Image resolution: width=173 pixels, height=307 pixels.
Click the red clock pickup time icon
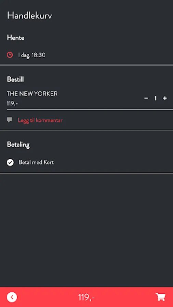(x=10, y=55)
